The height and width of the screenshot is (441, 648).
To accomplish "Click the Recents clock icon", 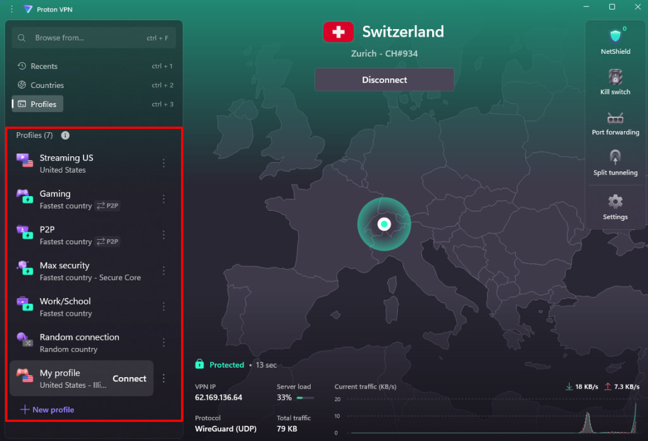I will [x=22, y=66].
